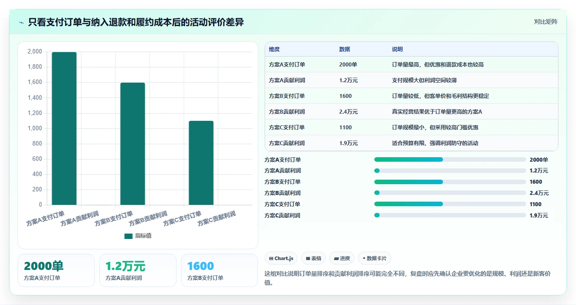Select table cell 1100
The image size is (576, 305).
[346, 128]
